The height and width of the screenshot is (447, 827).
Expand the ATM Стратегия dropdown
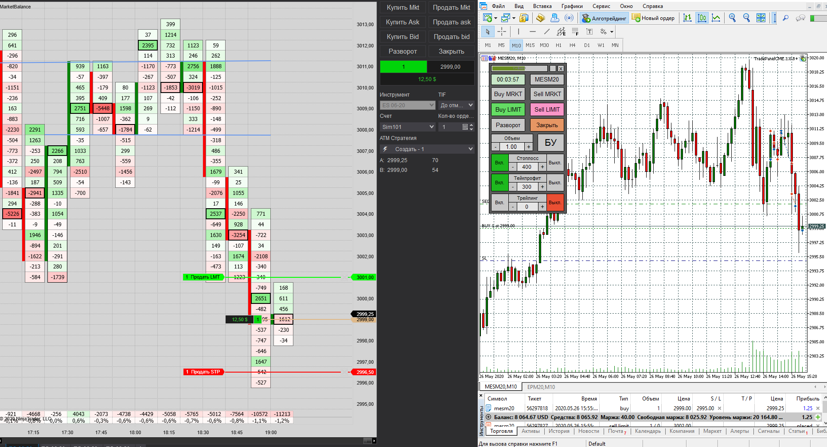[427, 149]
